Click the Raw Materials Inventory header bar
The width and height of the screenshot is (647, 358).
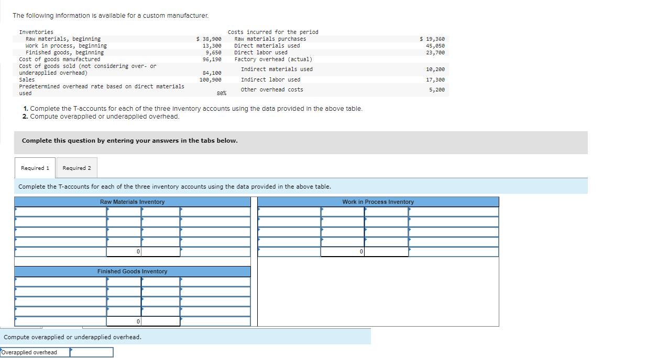click(x=133, y=201)
